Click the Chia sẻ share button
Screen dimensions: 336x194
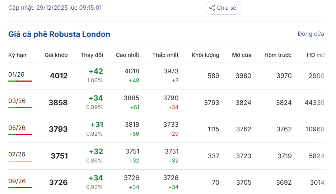(223, 8)
